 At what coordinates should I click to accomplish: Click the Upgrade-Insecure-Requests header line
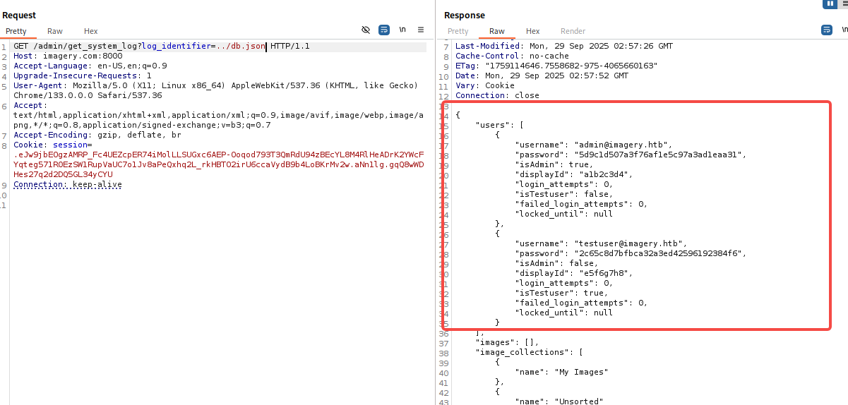pyautogui.click(x=83, y=75)
